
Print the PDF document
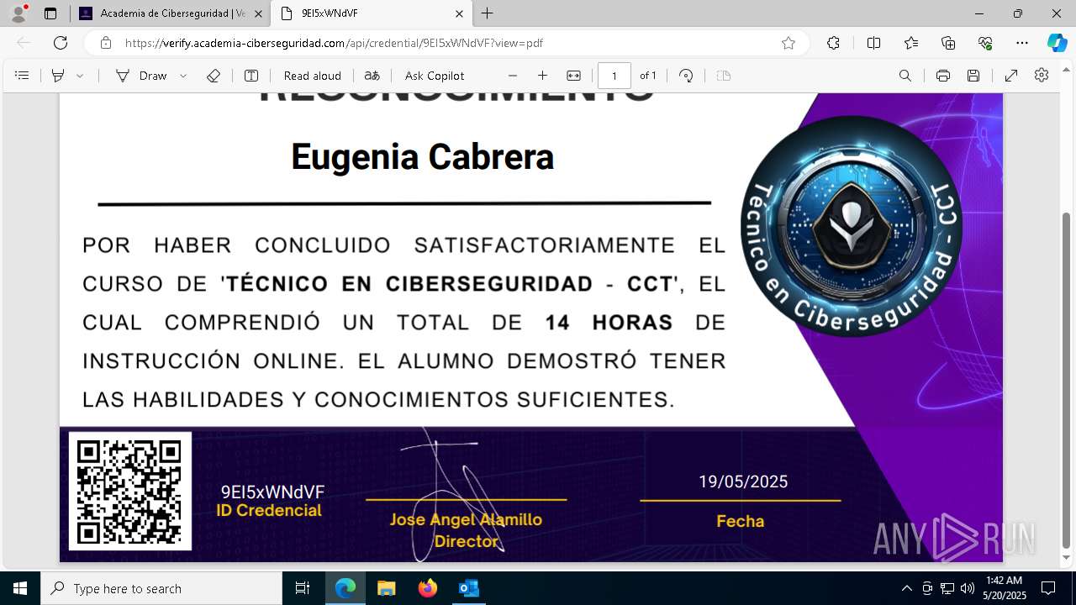coord(943,76)
